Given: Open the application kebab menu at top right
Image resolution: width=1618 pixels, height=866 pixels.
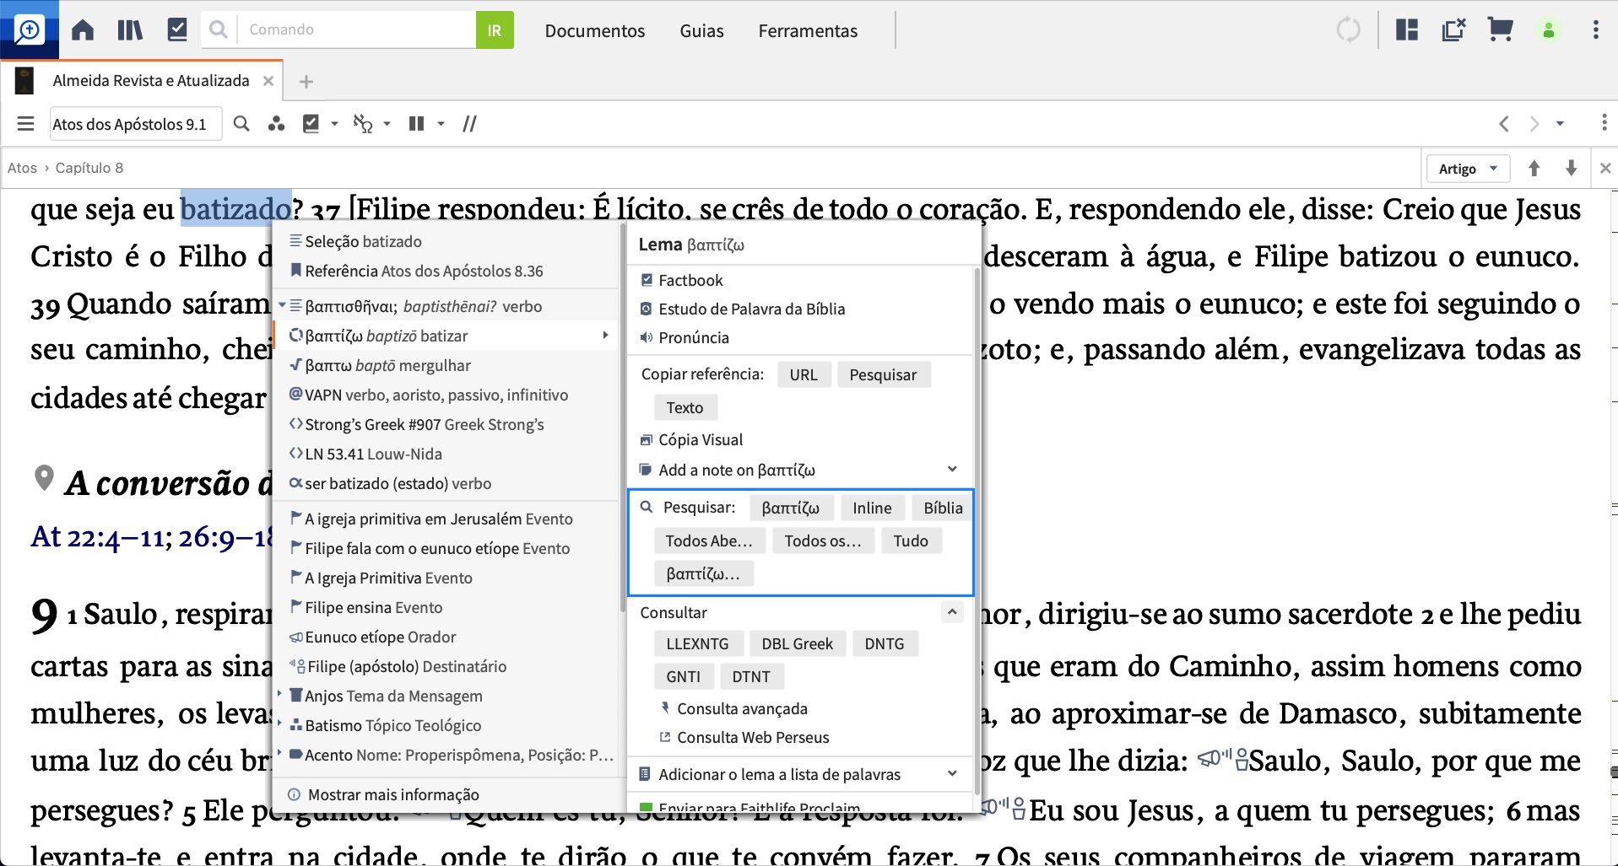Looking at the screenshot, I should pyautogui.click(x=1595, y=30).
